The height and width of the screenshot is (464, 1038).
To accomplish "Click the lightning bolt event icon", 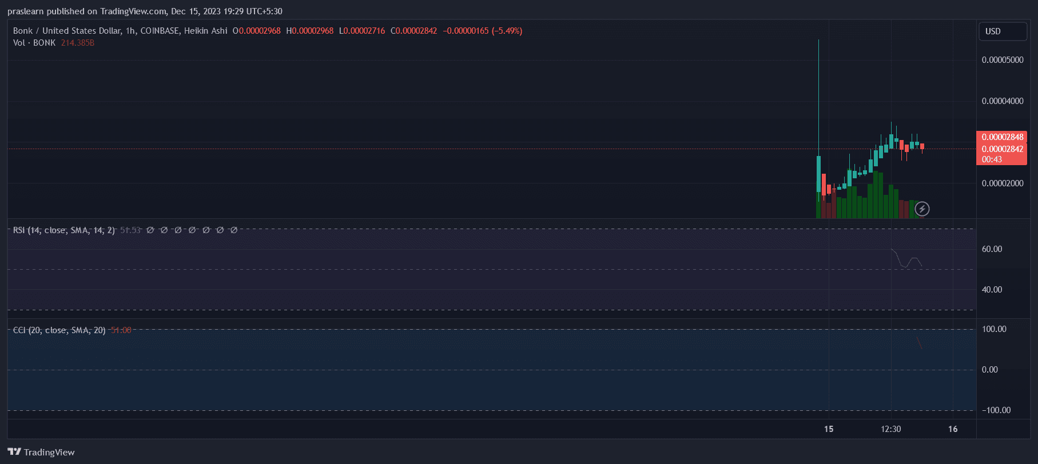I will [922, 209].
